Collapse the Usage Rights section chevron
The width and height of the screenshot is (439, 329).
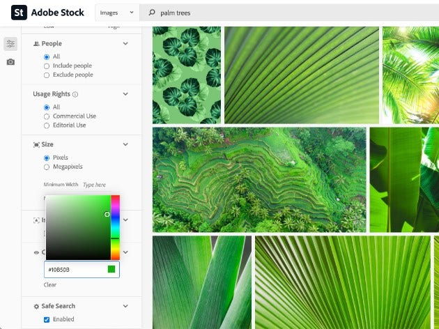coord(125,94)
